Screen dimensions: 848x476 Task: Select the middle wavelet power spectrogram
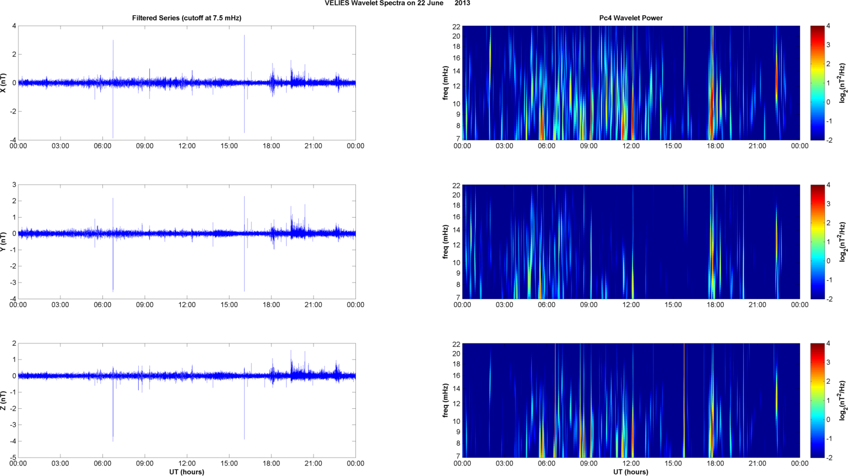[631, 242]
